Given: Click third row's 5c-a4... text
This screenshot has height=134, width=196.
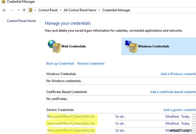Looking at the screenshot, I should 120,130.
